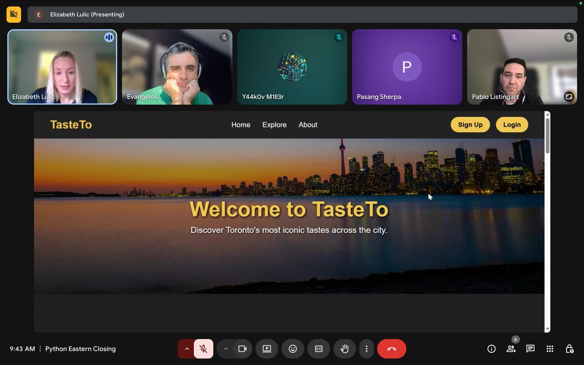Click muted mic icon on Pasang Sherpa tile
Viewport: 584px width, 365px height.
[454, 37]
